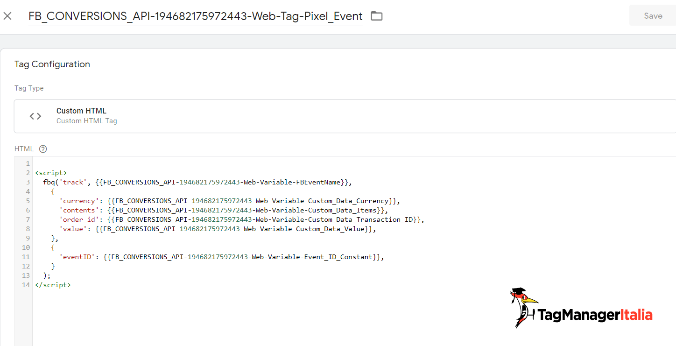Click the opening <script> line in editor
Viewport: 676px width, 346px height.
(51, 173)
